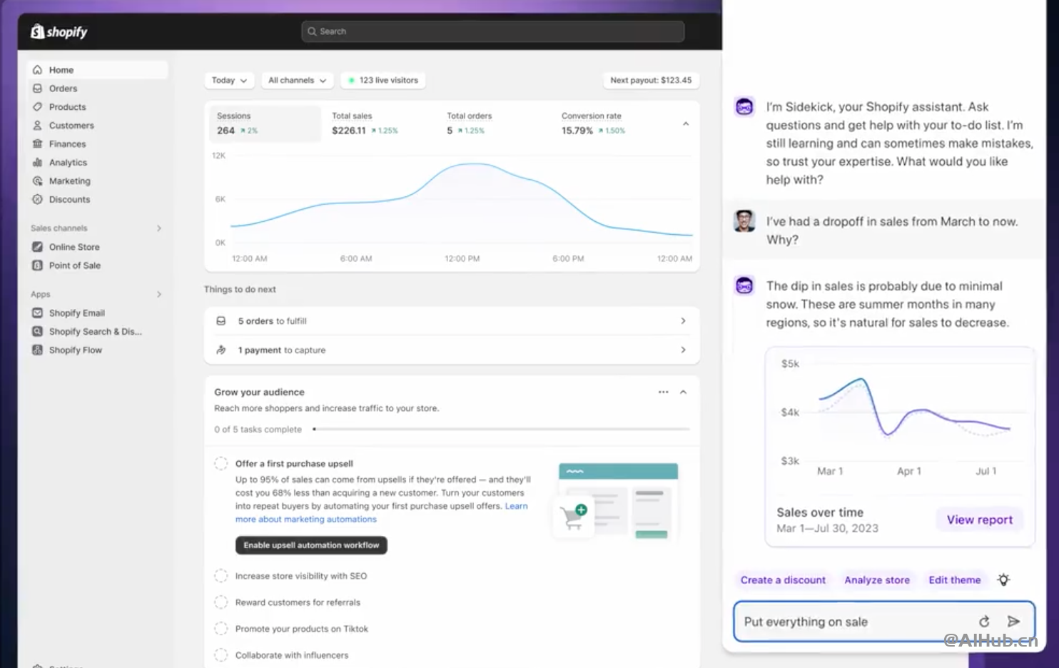Click the send arrow in Sidekick input
Screen dimensions: 1059x668
[1013, 622]
